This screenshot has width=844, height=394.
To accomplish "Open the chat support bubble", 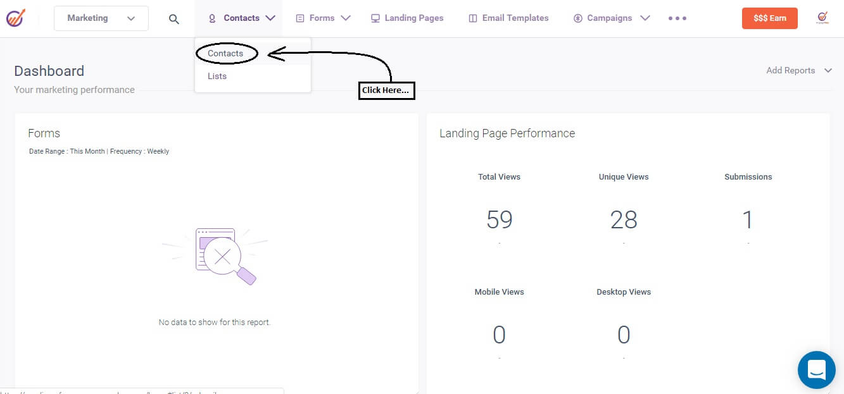I will point(816,370).
